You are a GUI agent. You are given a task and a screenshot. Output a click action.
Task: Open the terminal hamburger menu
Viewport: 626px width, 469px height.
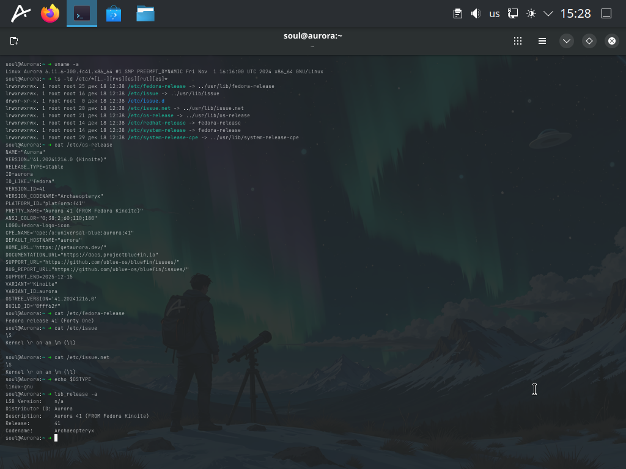(542, 41)
